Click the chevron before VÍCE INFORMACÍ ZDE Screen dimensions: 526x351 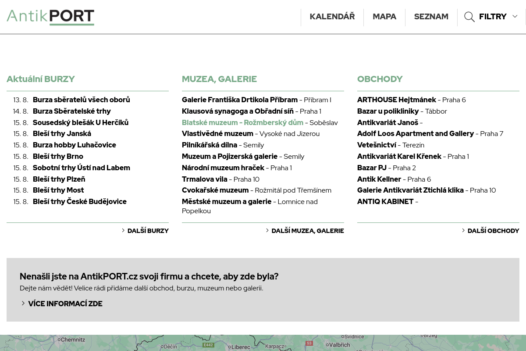[x=23, y=303]
